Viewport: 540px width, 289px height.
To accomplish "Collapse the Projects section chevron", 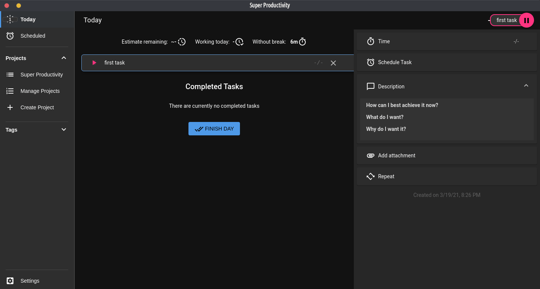I will click(64, 58).
